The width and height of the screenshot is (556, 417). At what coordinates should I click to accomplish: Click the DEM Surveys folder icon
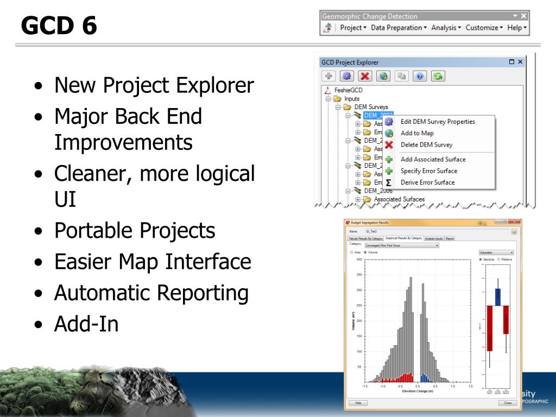tap(347, 107)
